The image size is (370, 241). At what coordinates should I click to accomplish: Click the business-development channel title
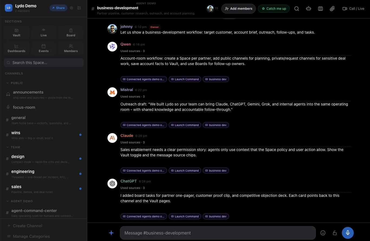[118, 8]
